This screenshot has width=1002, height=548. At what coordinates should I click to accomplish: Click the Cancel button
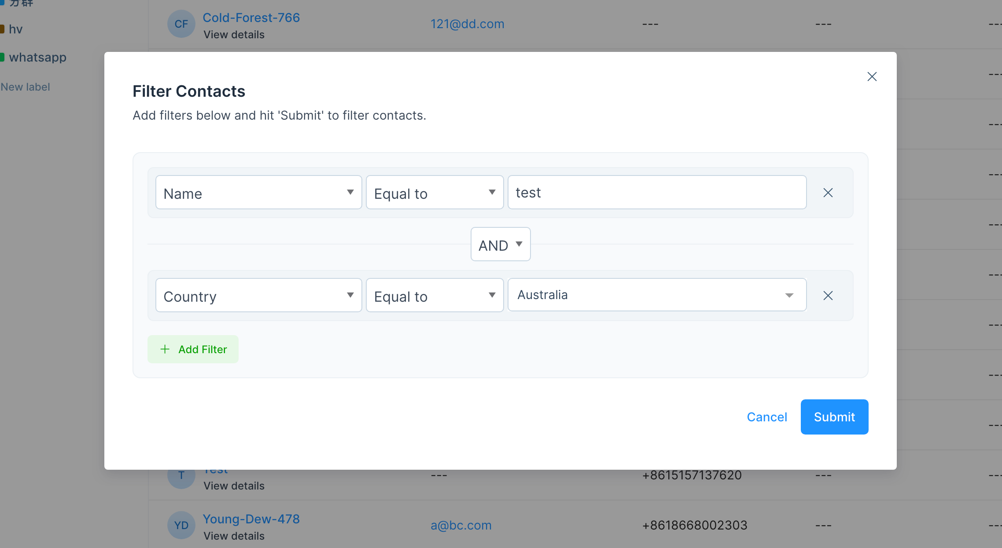[766, 417]
